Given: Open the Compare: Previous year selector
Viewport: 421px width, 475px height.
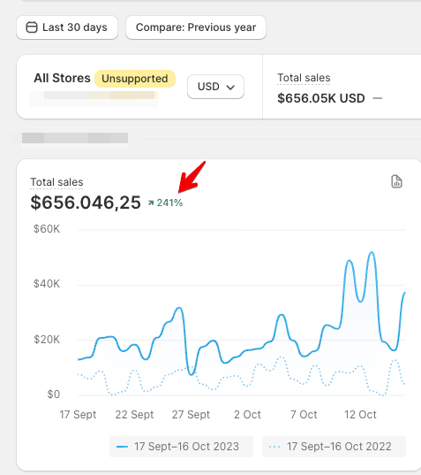Looking at the screenshot, I should tap(196, 27).
